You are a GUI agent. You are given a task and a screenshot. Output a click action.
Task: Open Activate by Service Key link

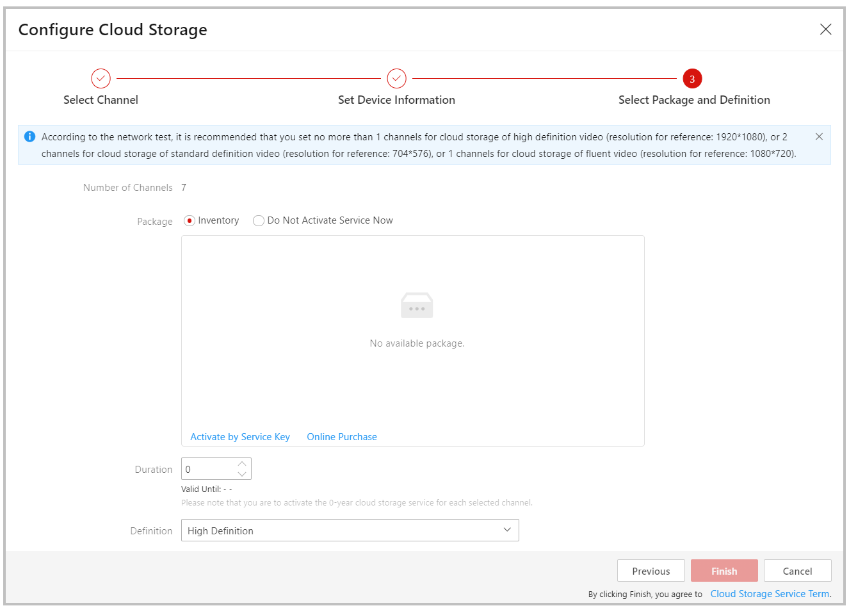tap(240, 437)
